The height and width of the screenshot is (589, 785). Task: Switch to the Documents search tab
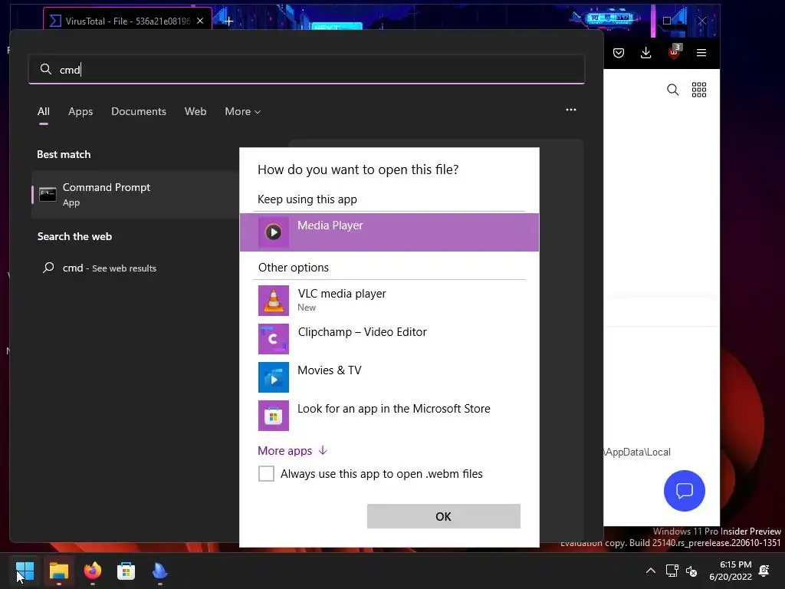139,111
